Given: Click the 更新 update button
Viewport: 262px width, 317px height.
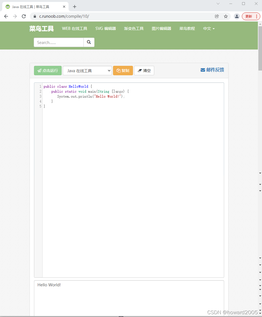Looking at the screenshot, I should click(249, 16).
